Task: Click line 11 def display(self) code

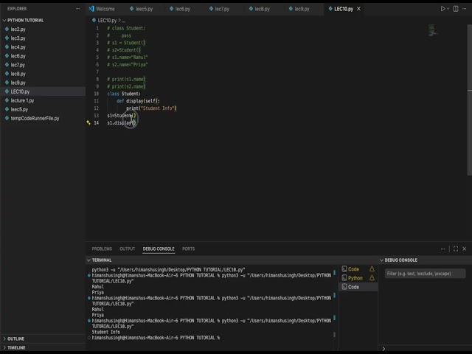Action: tap(138, 101)
